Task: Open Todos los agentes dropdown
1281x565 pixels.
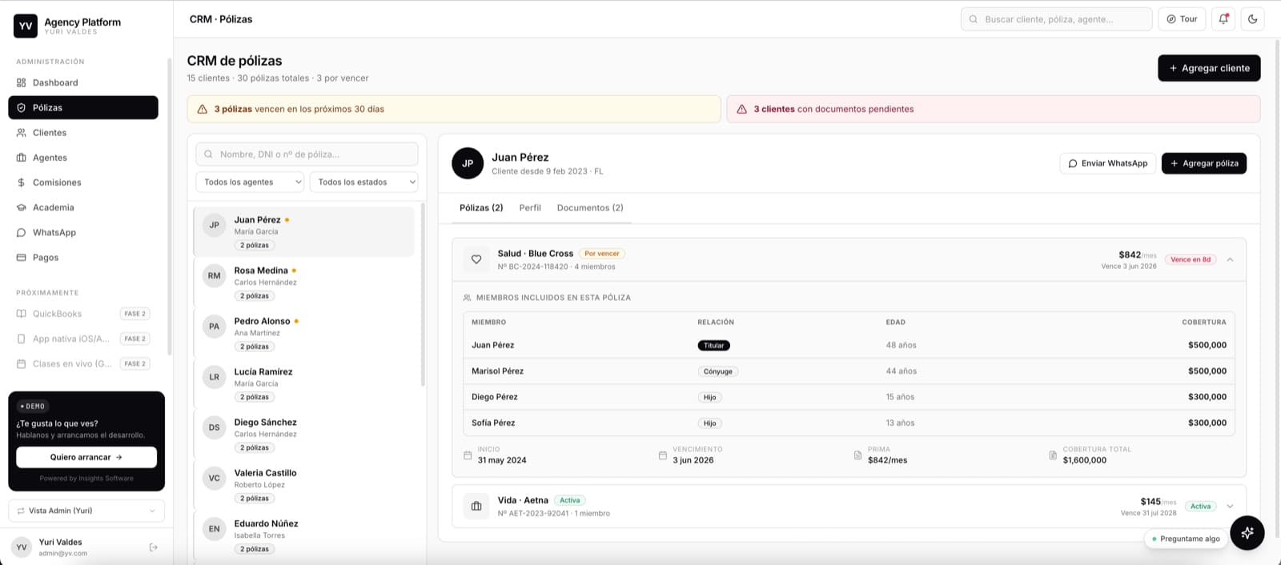Action: 250,182
